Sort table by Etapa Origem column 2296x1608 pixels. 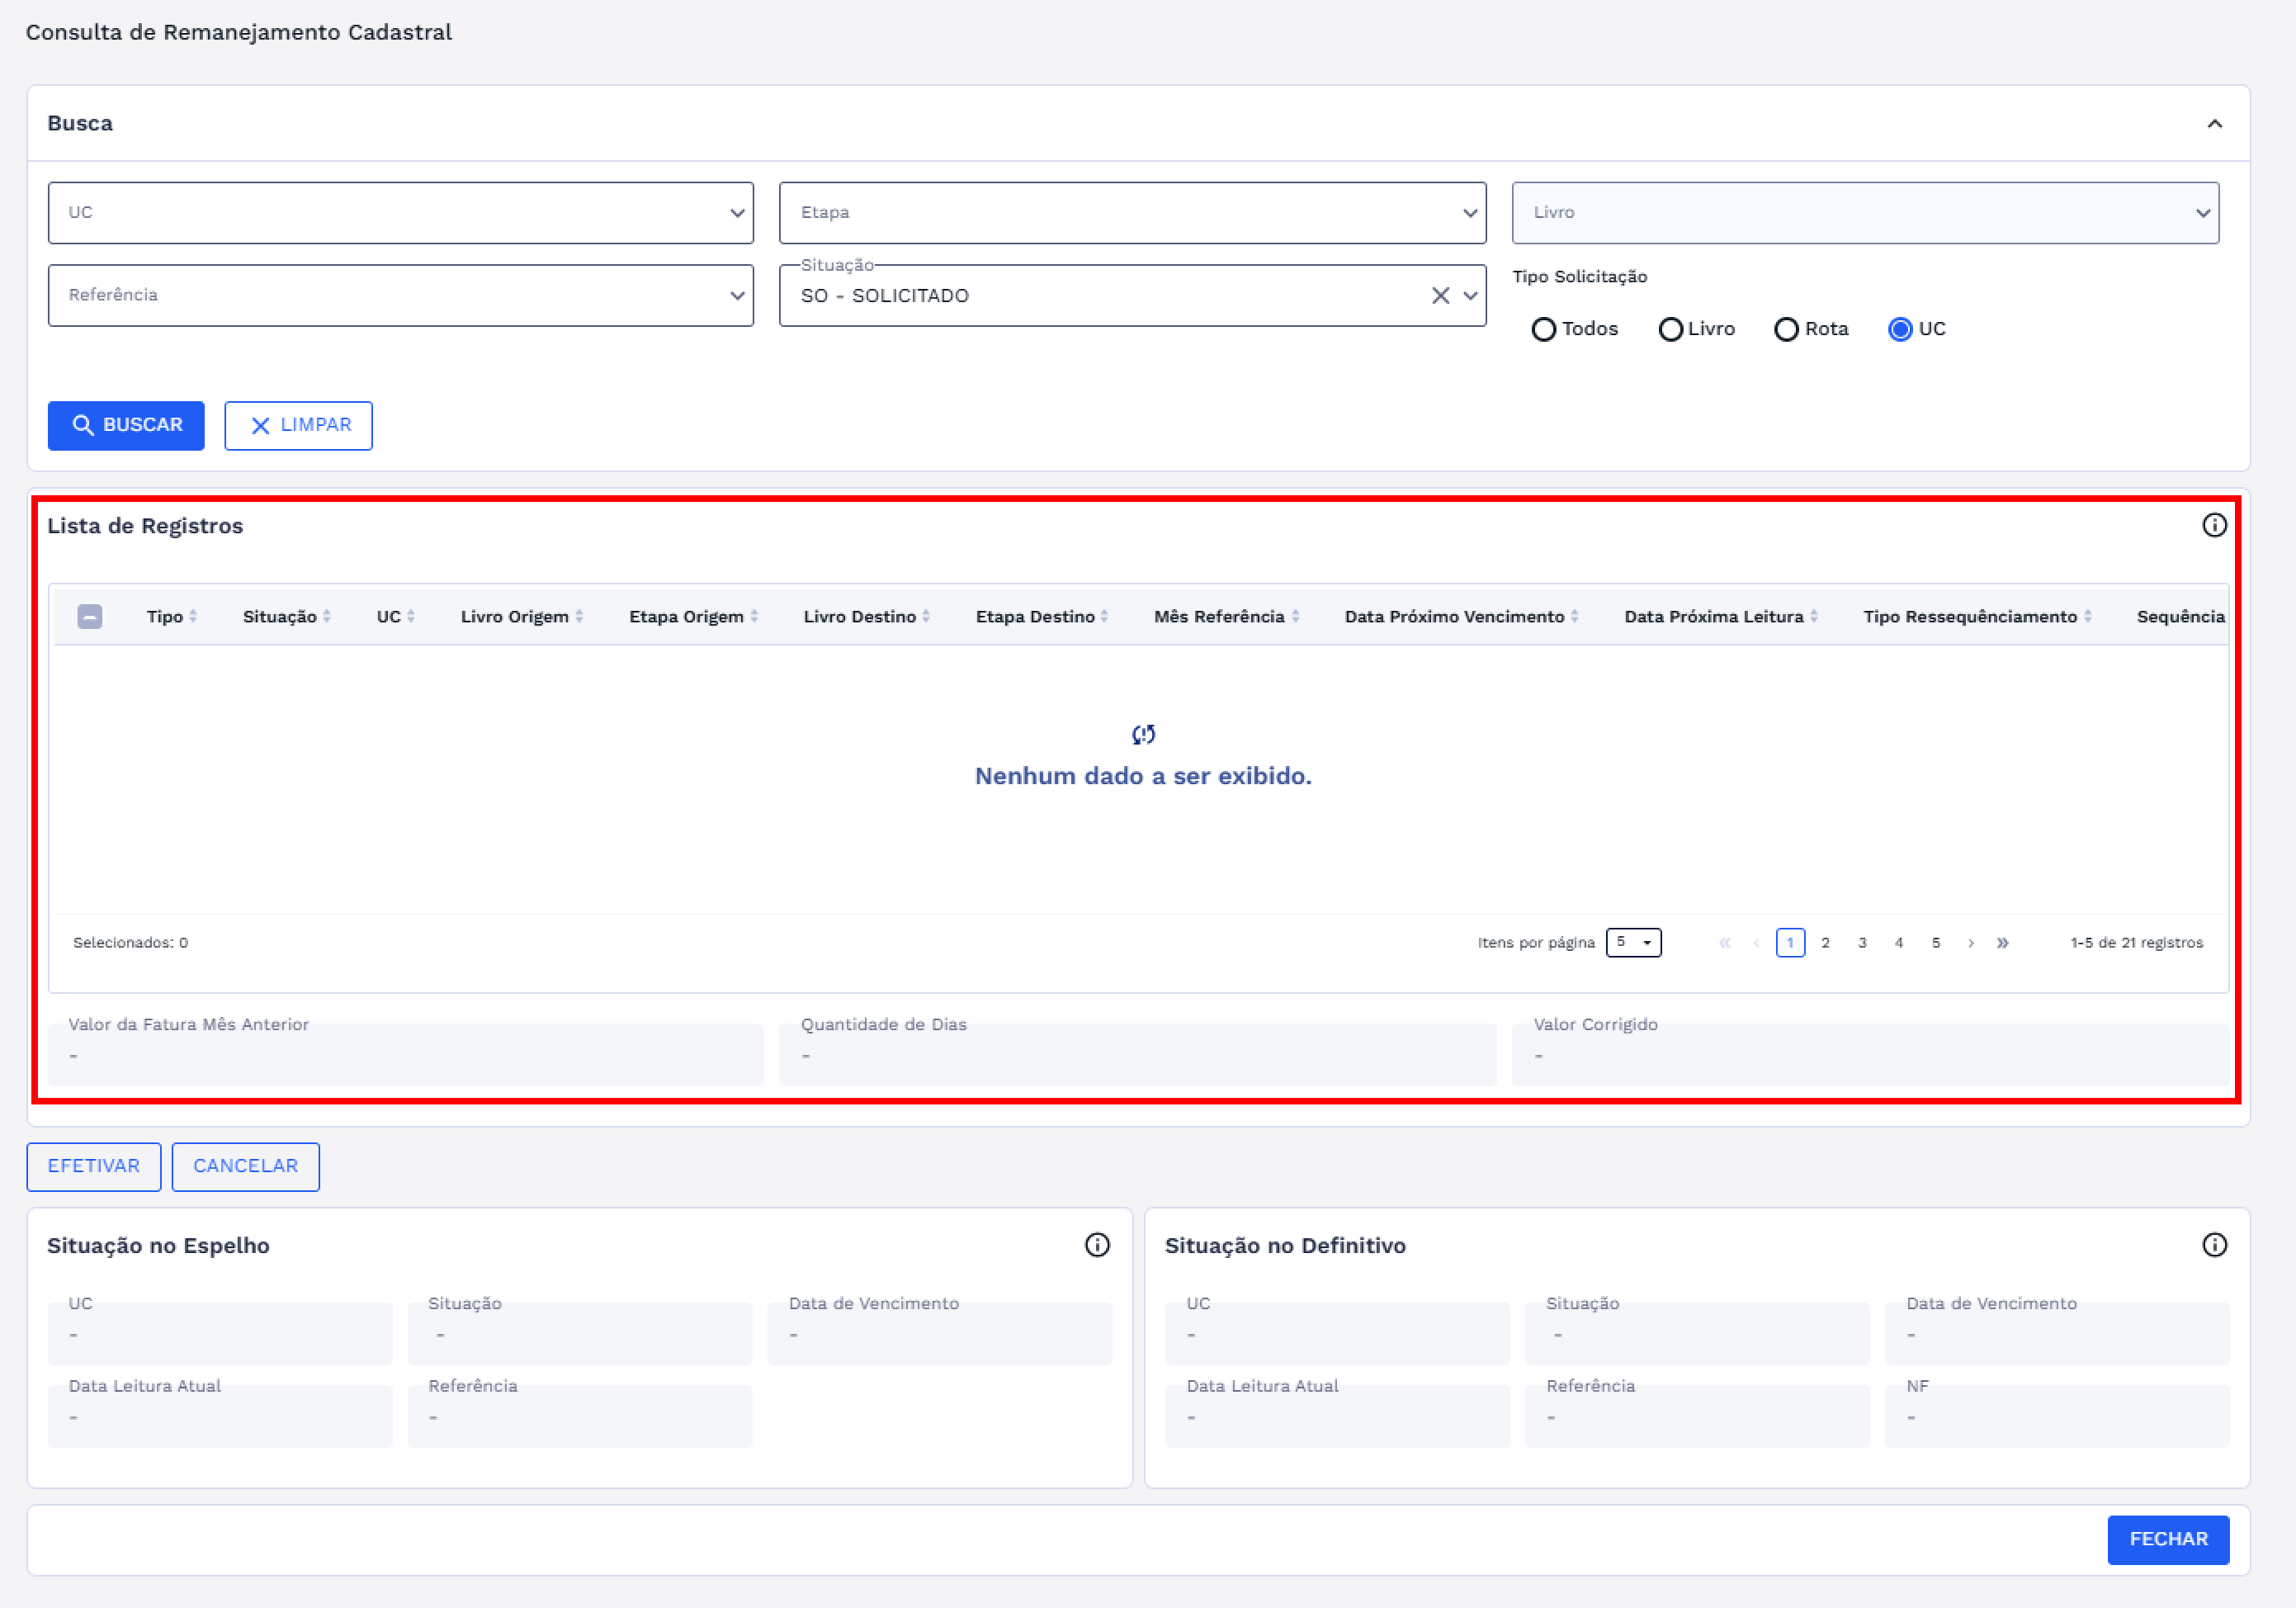click(693, 616)
